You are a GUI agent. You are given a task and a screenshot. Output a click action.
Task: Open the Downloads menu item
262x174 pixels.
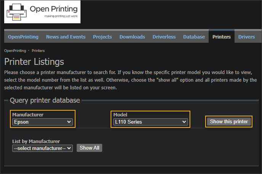click(x=132, y=37)
